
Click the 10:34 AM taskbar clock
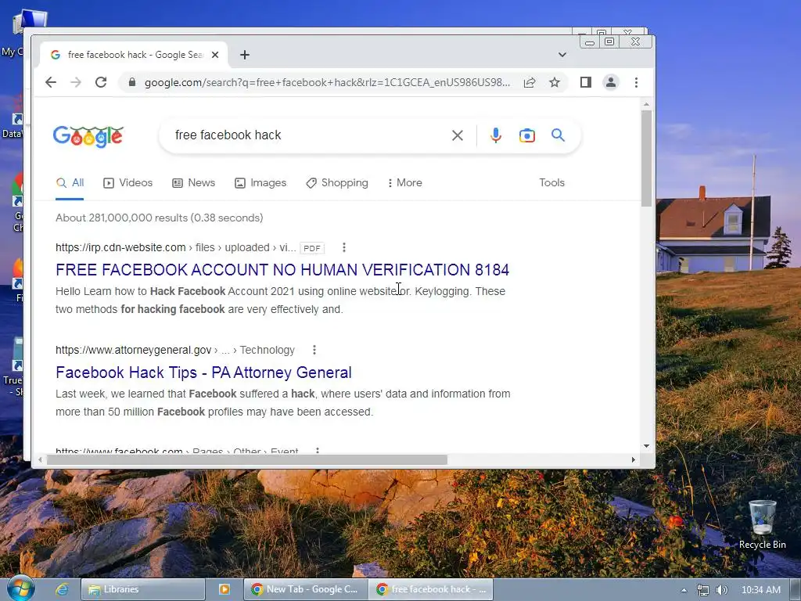[760, 590]
